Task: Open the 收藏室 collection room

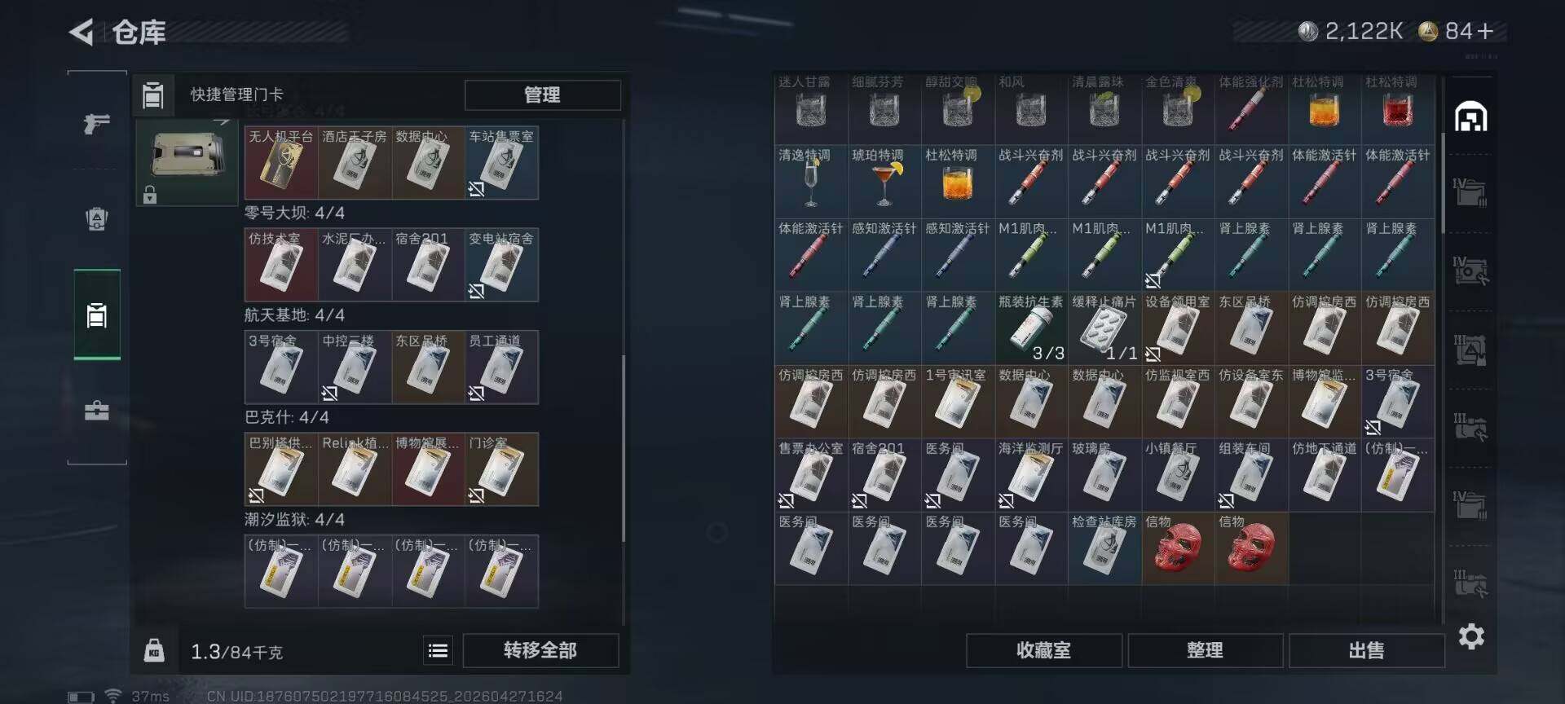Action: pos(1043,650)
